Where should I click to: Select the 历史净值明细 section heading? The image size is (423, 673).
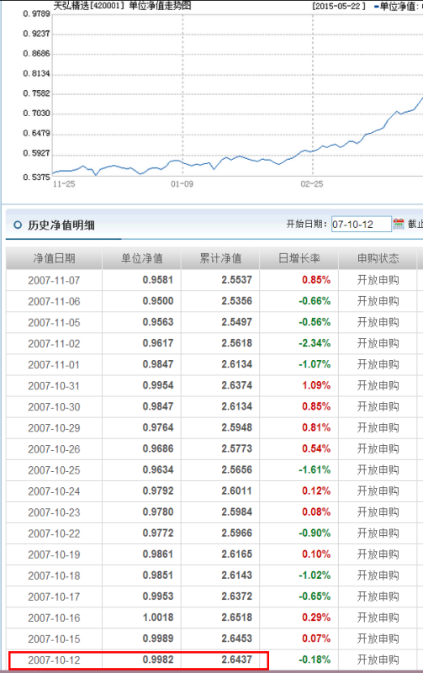[61, 225]
